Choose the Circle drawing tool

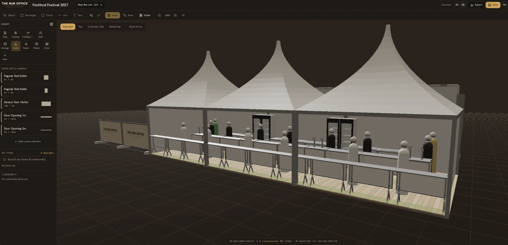pos(47,15)
